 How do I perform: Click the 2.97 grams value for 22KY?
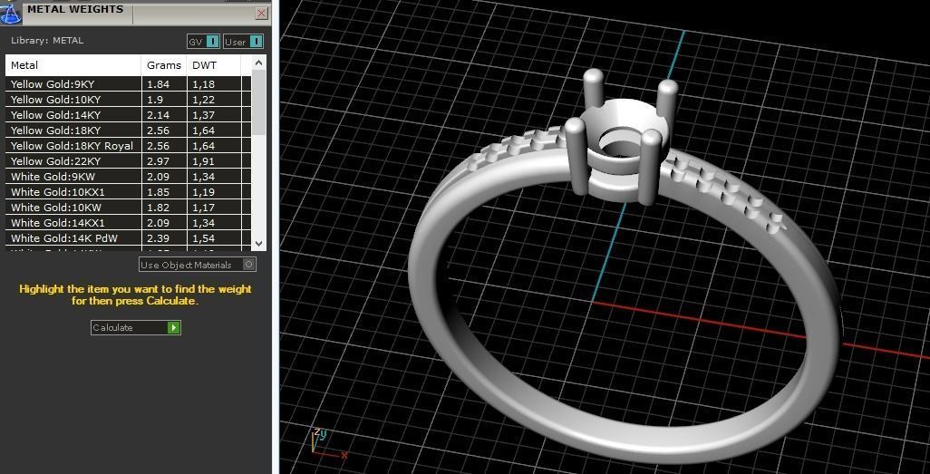pyautogui.click(x=158, y=160)
